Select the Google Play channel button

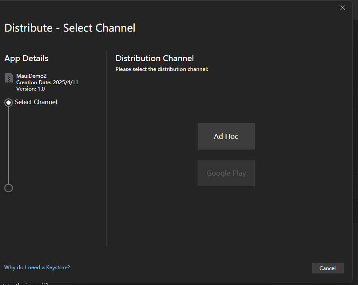226,173
